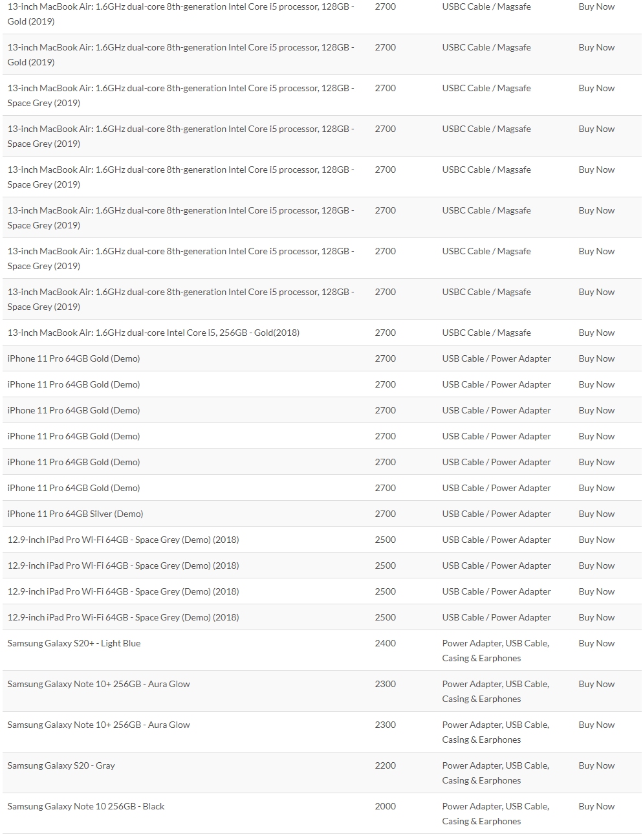Viewport: 643px width, 834px height.
Task: Click Buy Now for Galaxy S20+ Light Blue
Action: tap(596, 643)
